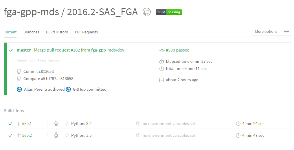Go to the Pull Requests tab
Viewport: 294px width, 150px height.
[x=86, y=32]
